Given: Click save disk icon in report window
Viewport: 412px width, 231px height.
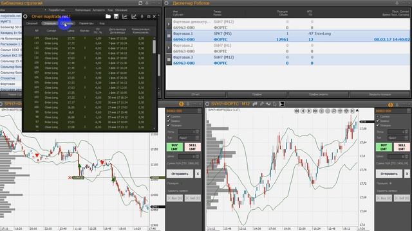Looking at the screenshot, I should coord(116,17).
